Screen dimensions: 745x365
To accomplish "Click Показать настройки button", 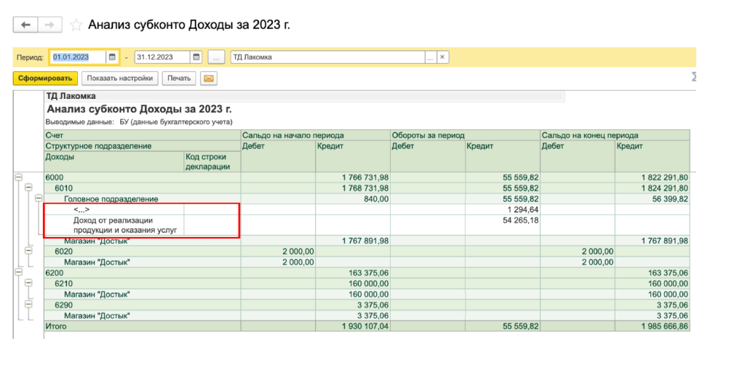I will click(119, 79).
